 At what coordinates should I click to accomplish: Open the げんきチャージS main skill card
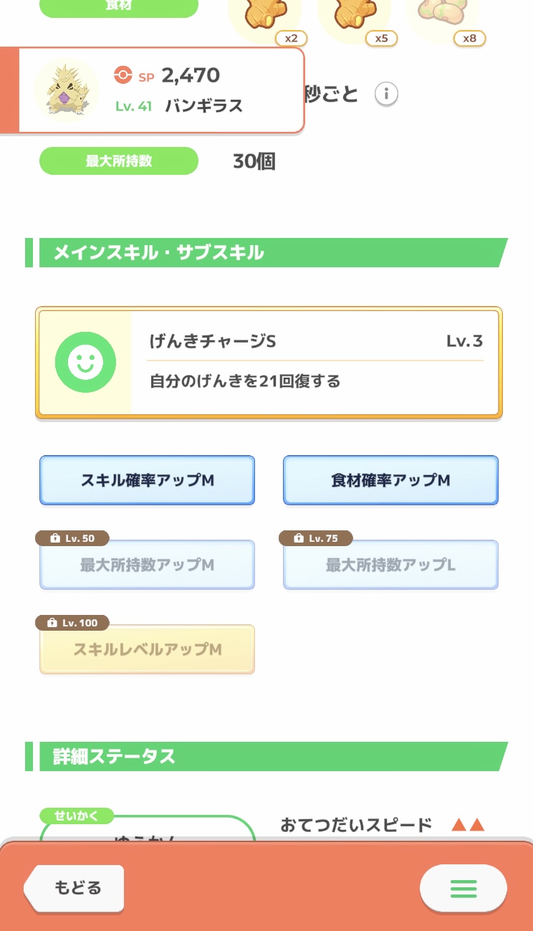pos(269,363)
